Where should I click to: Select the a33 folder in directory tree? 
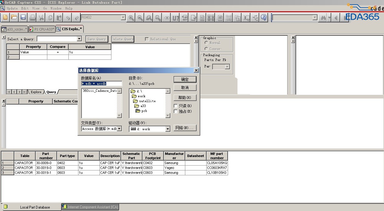pos(140,106)
